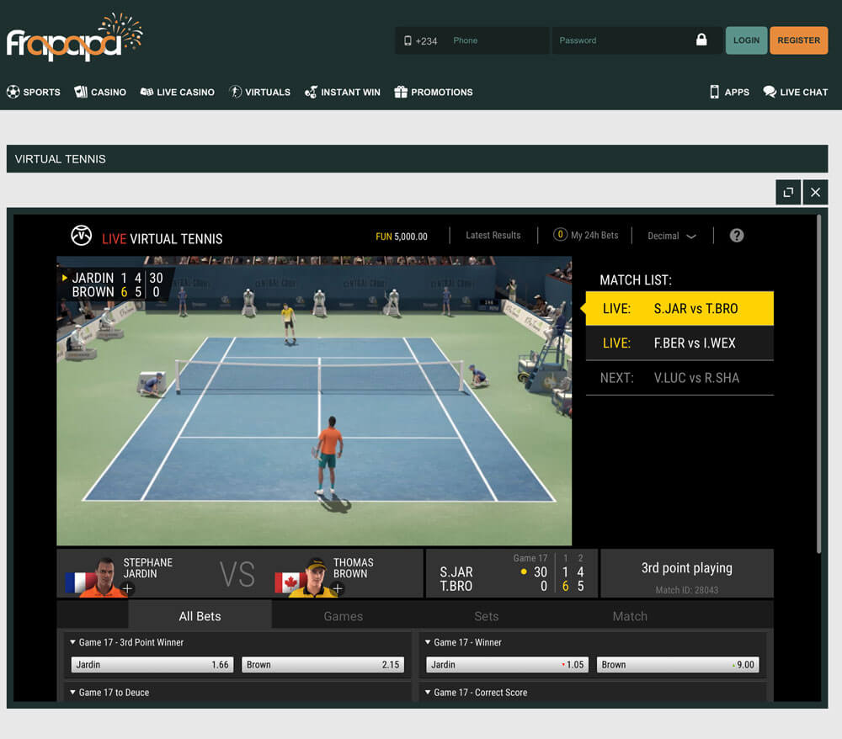
Task: Click the Virtual Tennis logo icon
Action: [82, 236]
